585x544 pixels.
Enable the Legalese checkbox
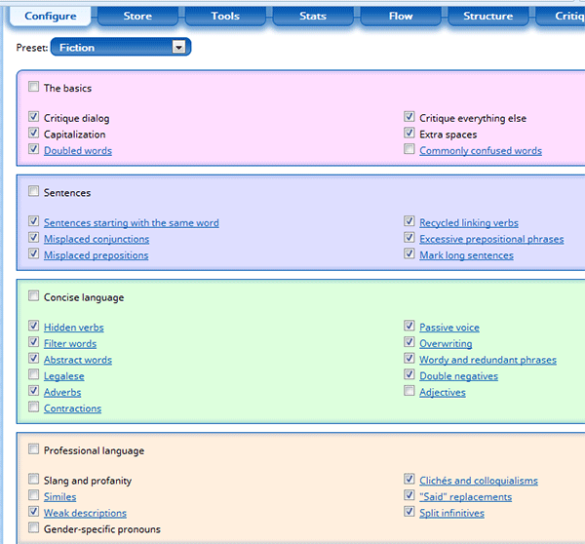coord(34,375)
